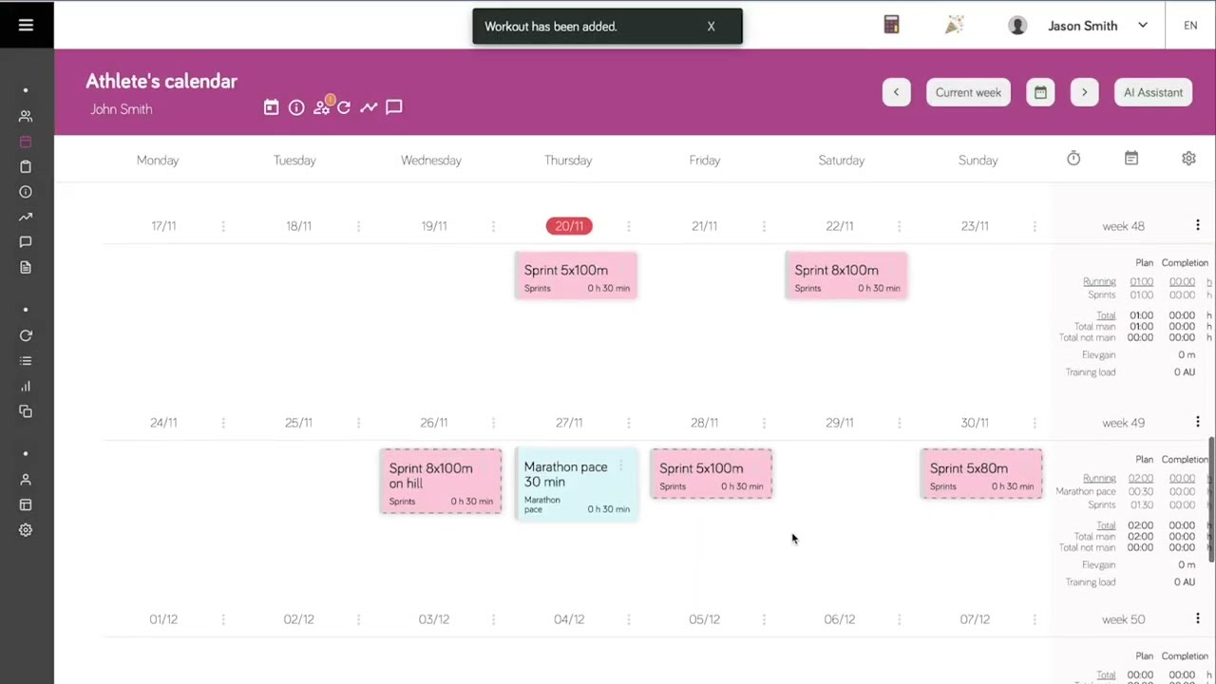Open the settings gear icon in sidebar
The height and width of the screenshot is (684, 1216).
point(26,530)
